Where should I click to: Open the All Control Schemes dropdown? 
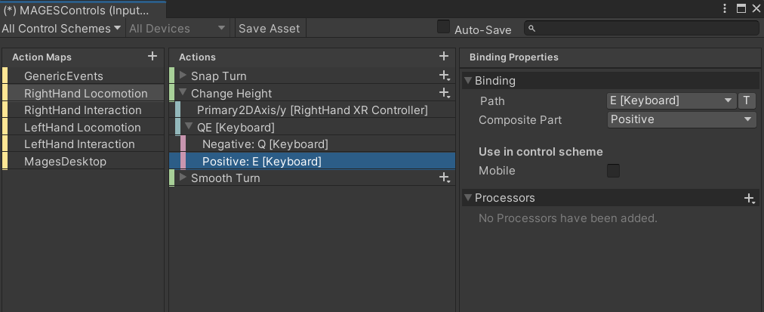[61, 28]
